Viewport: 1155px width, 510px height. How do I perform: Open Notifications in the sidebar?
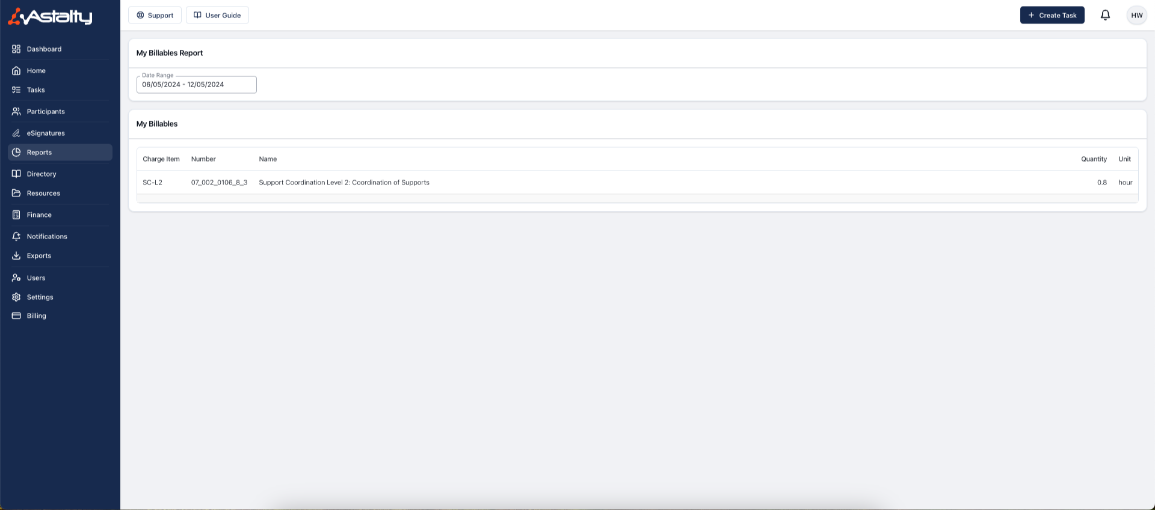click(47, 237)
